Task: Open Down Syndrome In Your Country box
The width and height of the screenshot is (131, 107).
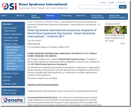Action: tap(13, 92)
